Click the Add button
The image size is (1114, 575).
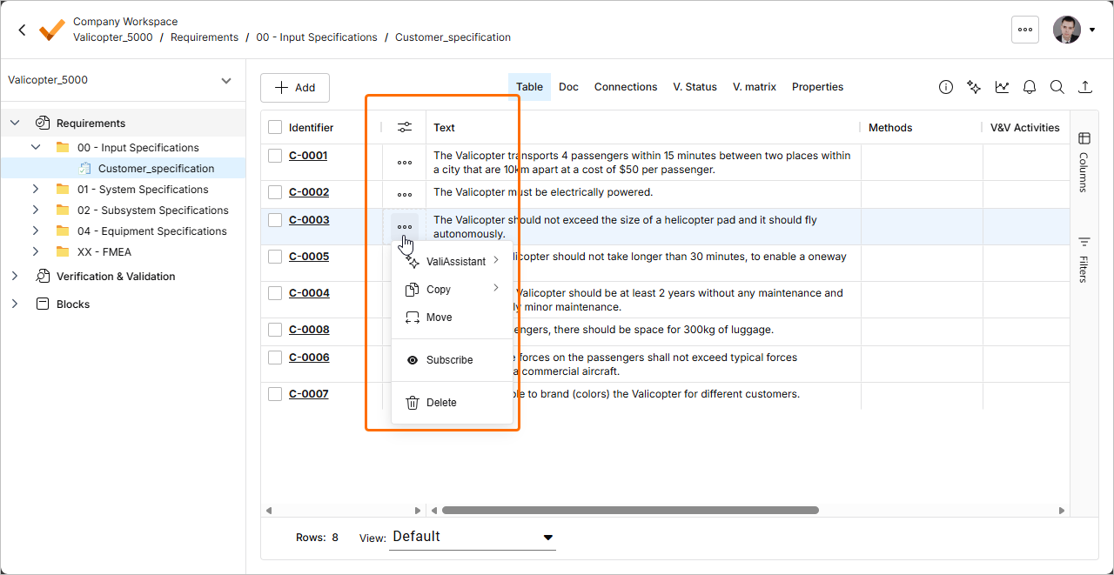click(x=295, y=88)
